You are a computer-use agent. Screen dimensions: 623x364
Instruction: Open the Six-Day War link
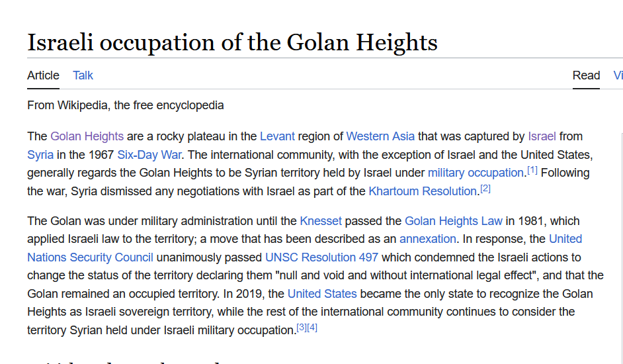tap(149, 155)
